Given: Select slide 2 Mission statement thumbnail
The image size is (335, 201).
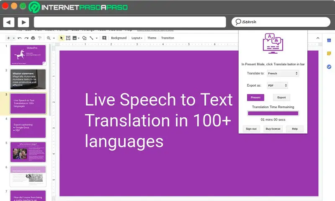Looking at the screenshot, I should click(x=28, y=79).
